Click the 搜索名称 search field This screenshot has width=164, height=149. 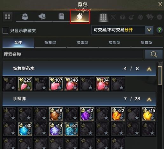click(x=73, y=54)
